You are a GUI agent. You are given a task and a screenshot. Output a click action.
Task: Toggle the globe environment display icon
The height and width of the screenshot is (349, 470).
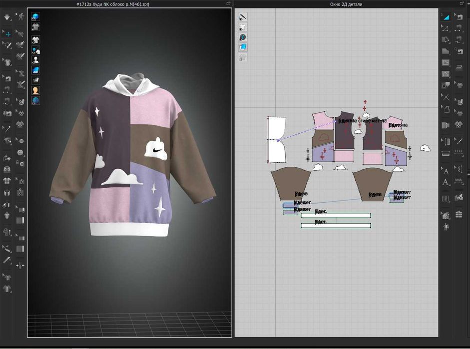tap(35, 100)
